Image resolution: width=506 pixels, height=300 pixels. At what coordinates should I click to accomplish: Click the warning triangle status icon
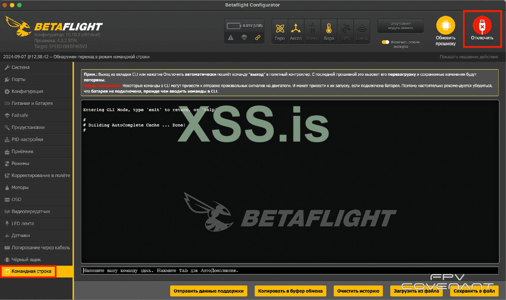pyautogui.click(x=231, y=38)
